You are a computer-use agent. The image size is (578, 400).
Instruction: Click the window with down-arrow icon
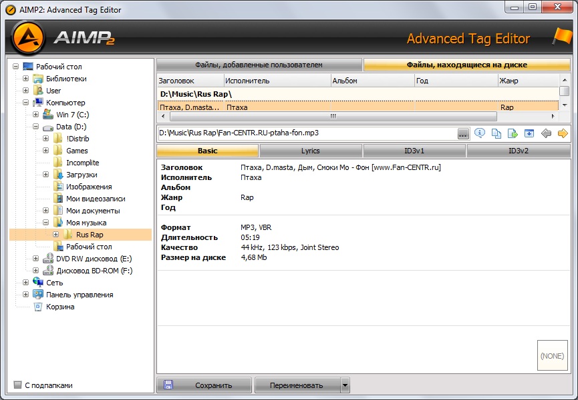(529, 133)
